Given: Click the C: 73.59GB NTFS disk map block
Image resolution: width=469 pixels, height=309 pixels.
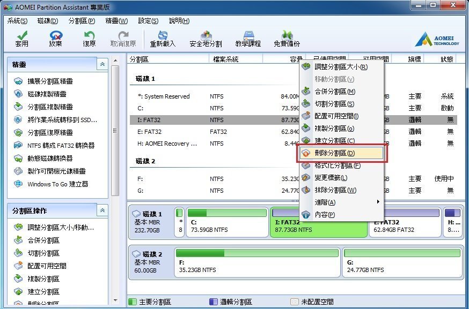Looking at the screenshot, I should coord(228,222).
